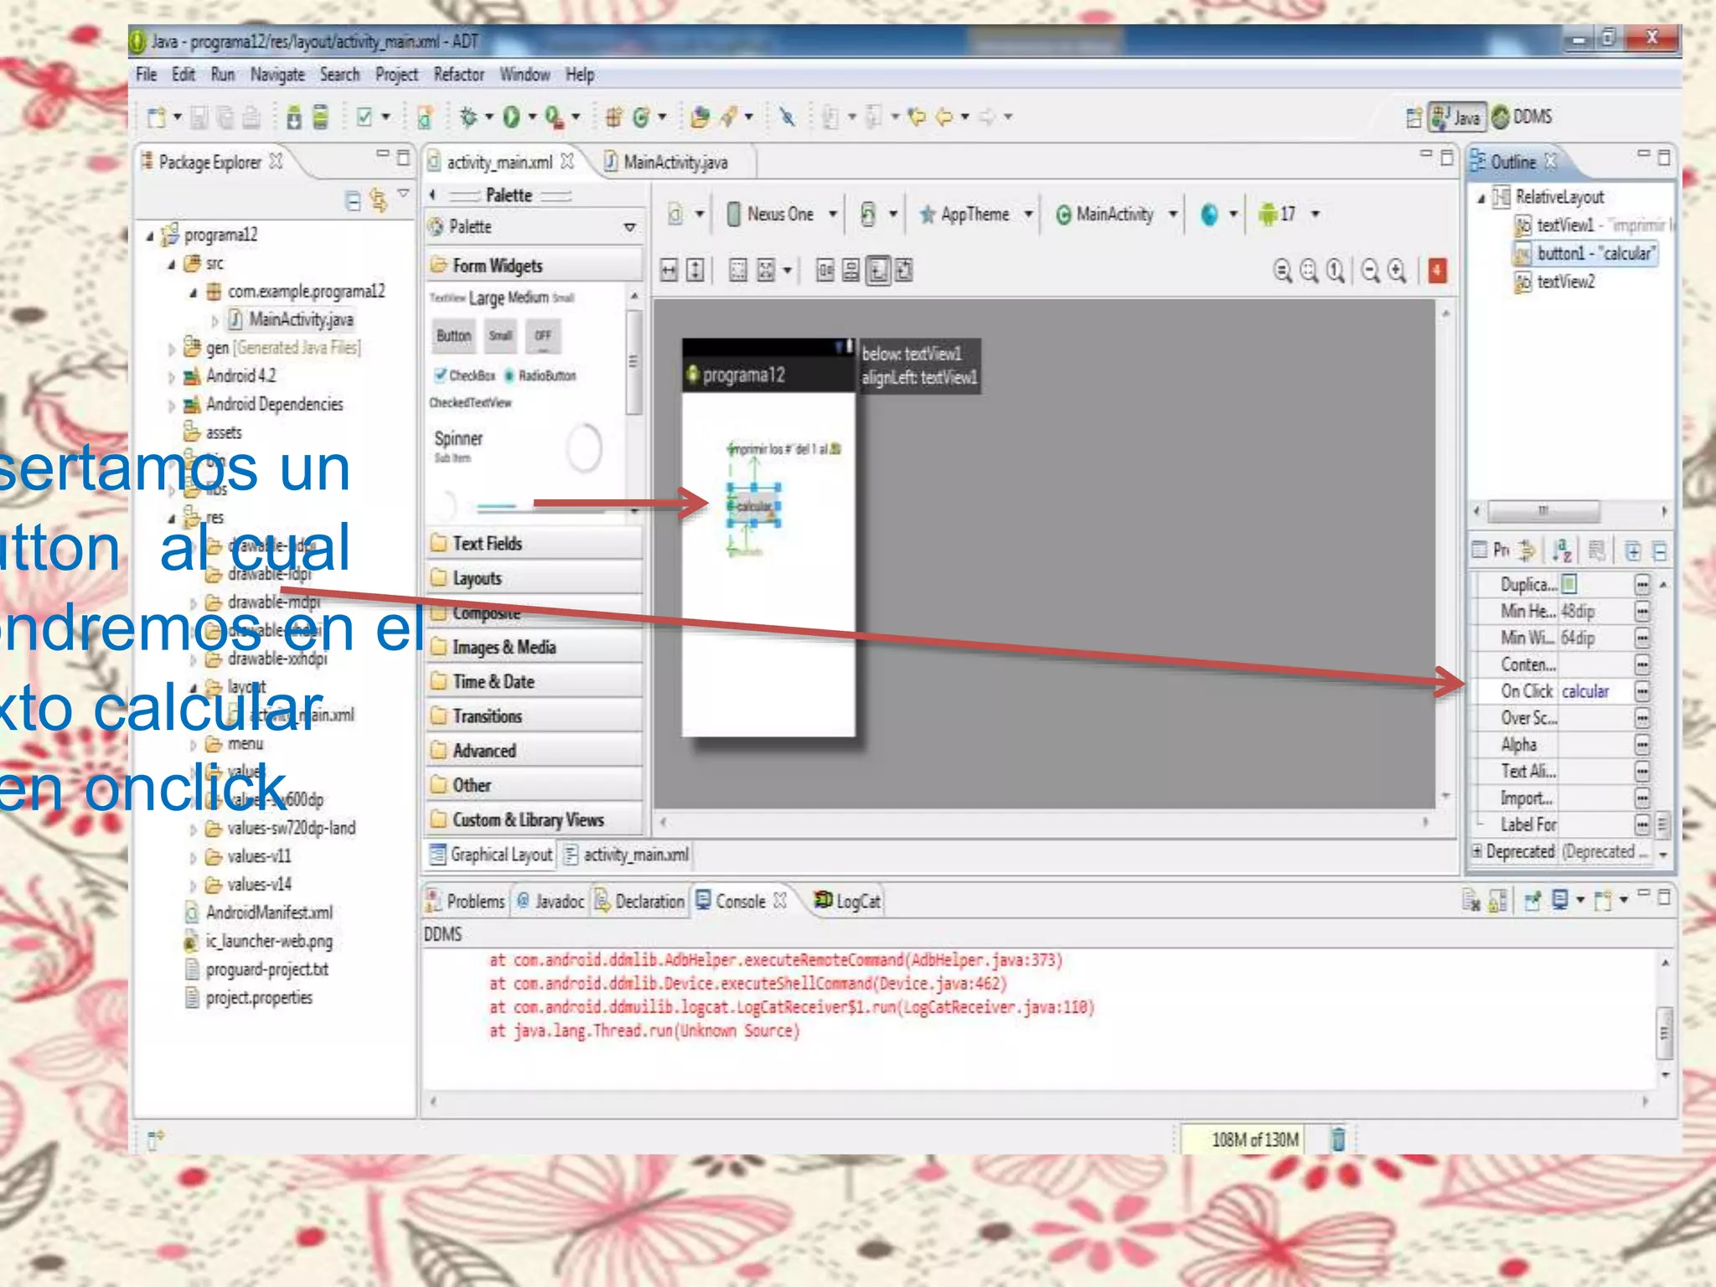Open the Problems tab
1716x1287 pixels.
pyautogui.click(x=466, y=902)
